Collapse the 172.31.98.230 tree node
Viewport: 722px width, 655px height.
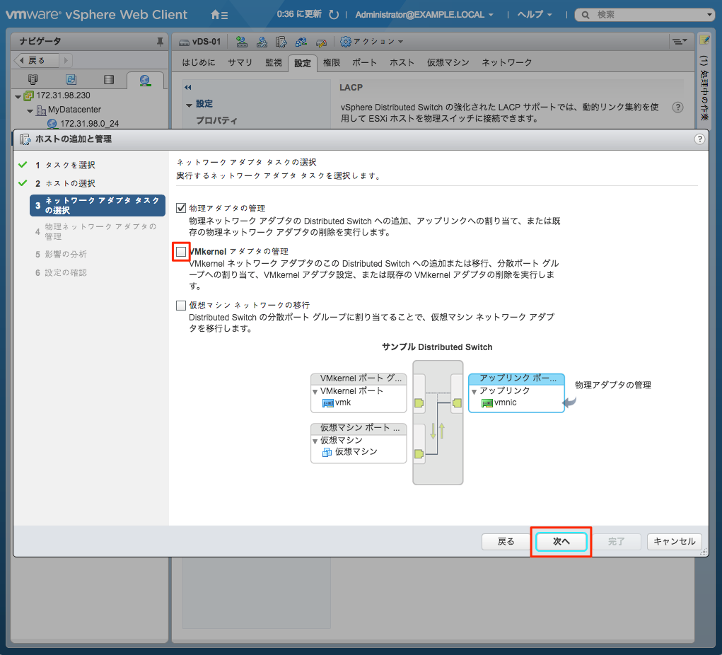point(18,97)
